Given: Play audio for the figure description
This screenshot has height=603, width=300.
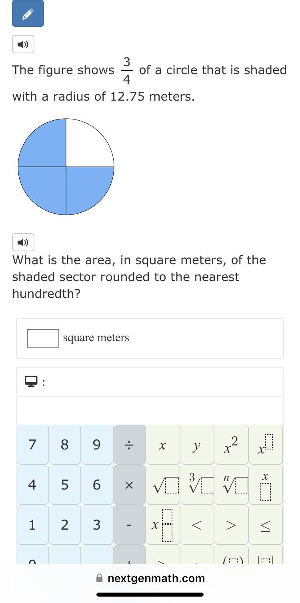Looking at the screenshot, I should point(23,44).
